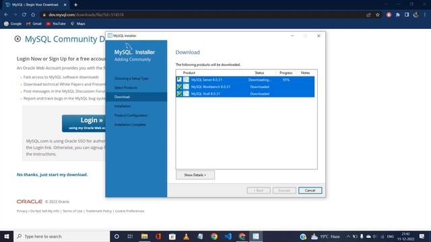Select the MySQL Workbench 8.0.31 row
Image resolution: width=431 pixels, height=242 pixels.
(x=245, y=87)
